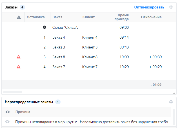Viewport: 178px width, 128px height.
Task: Click the Оптимизировать link
Action: [x=149, y=7]
